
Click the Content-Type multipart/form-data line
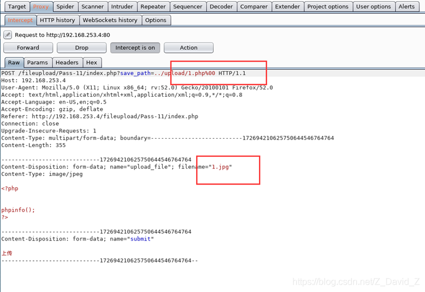pos(168,138)
